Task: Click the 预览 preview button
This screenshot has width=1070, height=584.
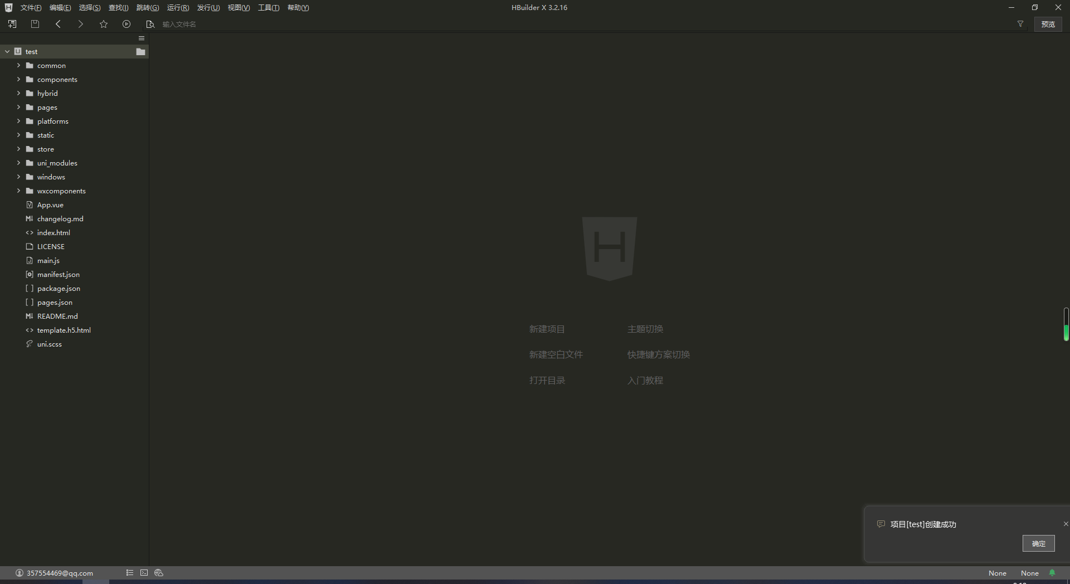Action: [1048, 24]
